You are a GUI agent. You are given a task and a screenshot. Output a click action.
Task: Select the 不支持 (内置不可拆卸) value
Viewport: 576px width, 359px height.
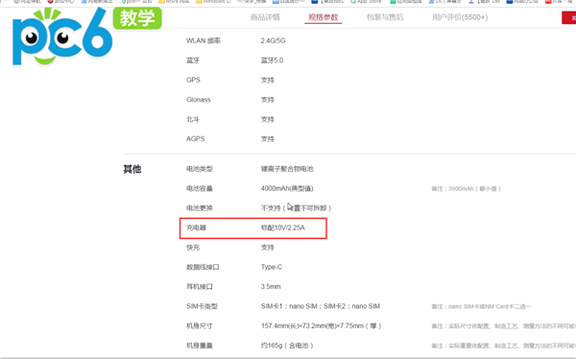click(x=296, y=208)
